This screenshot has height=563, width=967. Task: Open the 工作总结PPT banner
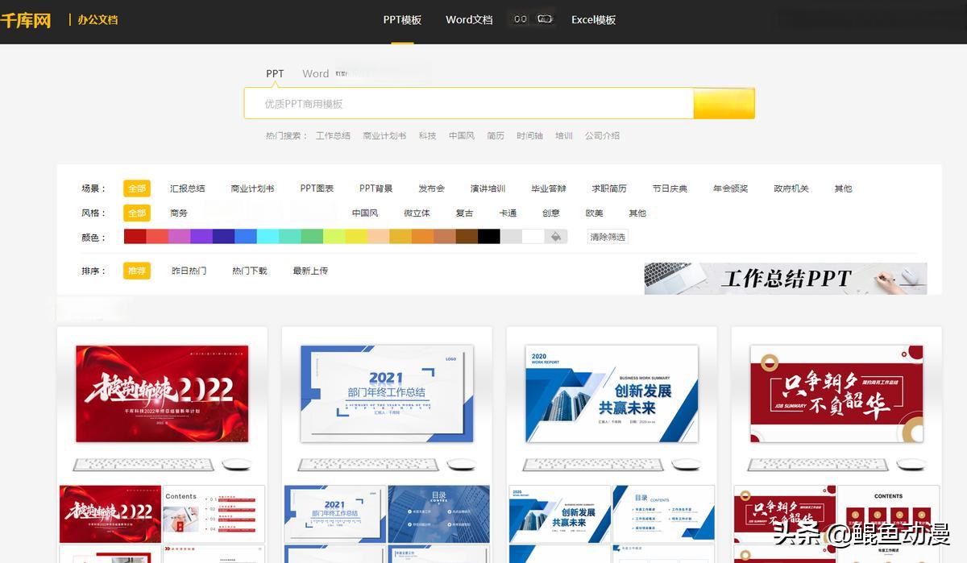[x=785, y=279]
